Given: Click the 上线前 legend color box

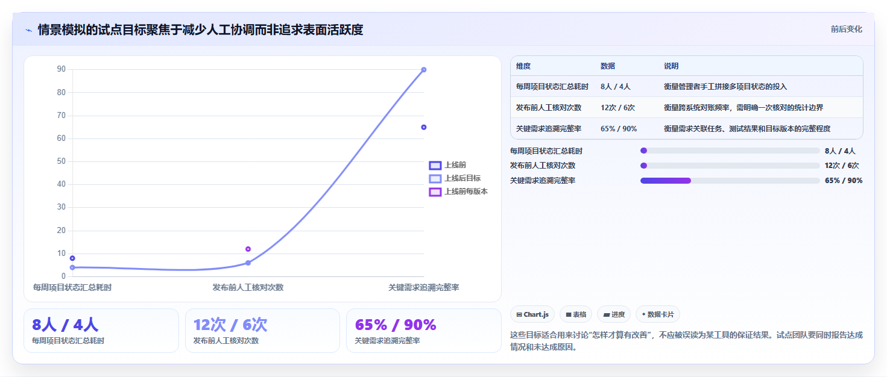Looking at the screenshot, I should point(435,165).
